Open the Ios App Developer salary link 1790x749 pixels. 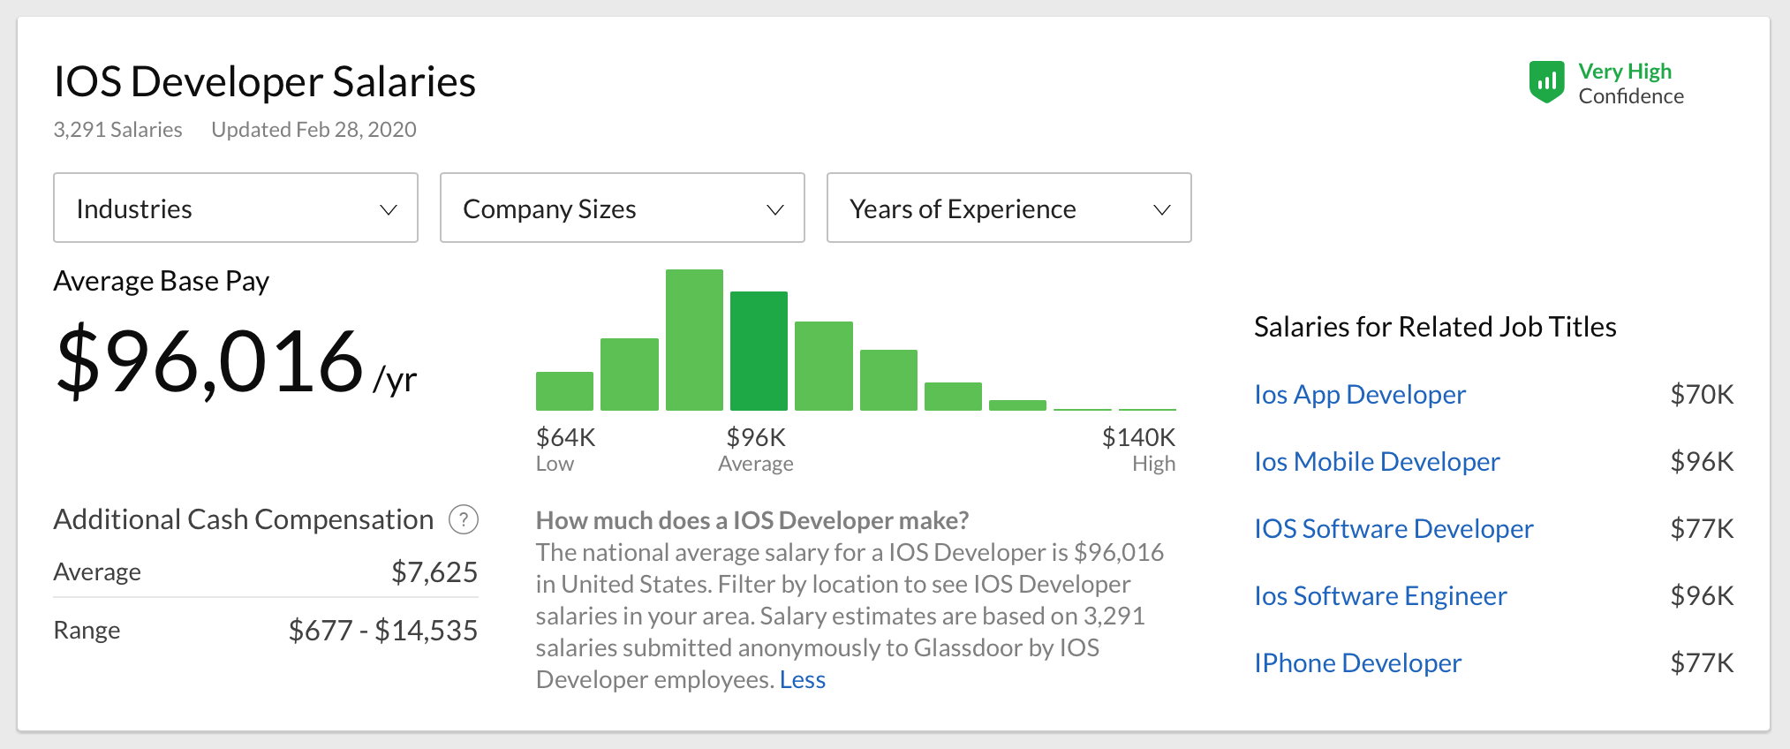click(x=1359, y=394)
